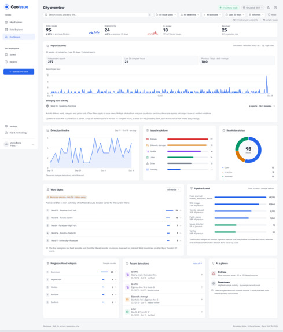Click the At a glance lightbulb icon
Screen dimensions: 283x332
213,264
